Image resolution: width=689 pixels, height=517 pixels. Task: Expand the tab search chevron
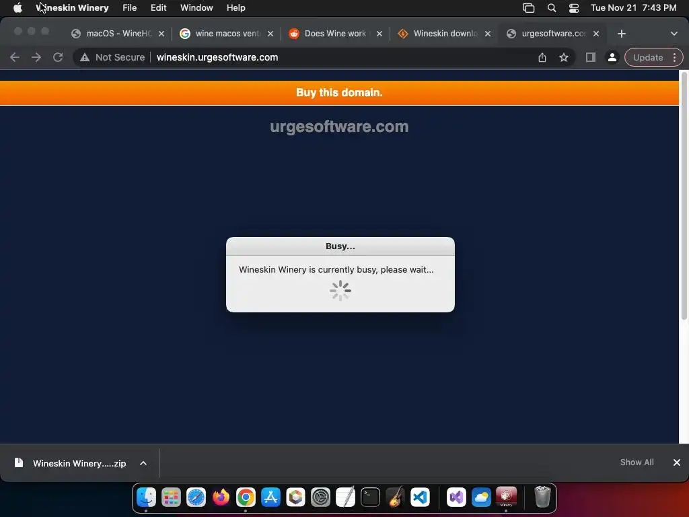(674, 34)
